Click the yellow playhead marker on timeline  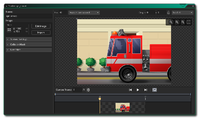click(x=100, y=99)
